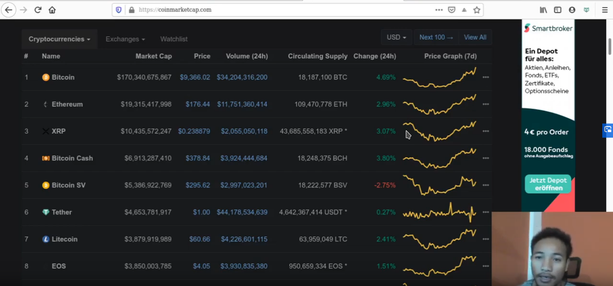Bookmark this page with the star
Screen dimensions: 613x286
(x=477, y=10)
